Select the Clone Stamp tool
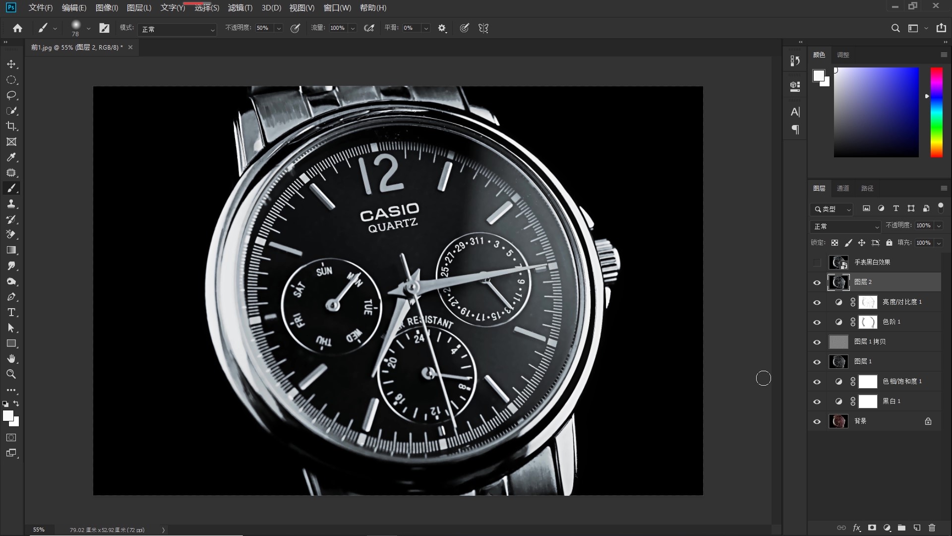952x536 pixels. (x=11, y=204)
